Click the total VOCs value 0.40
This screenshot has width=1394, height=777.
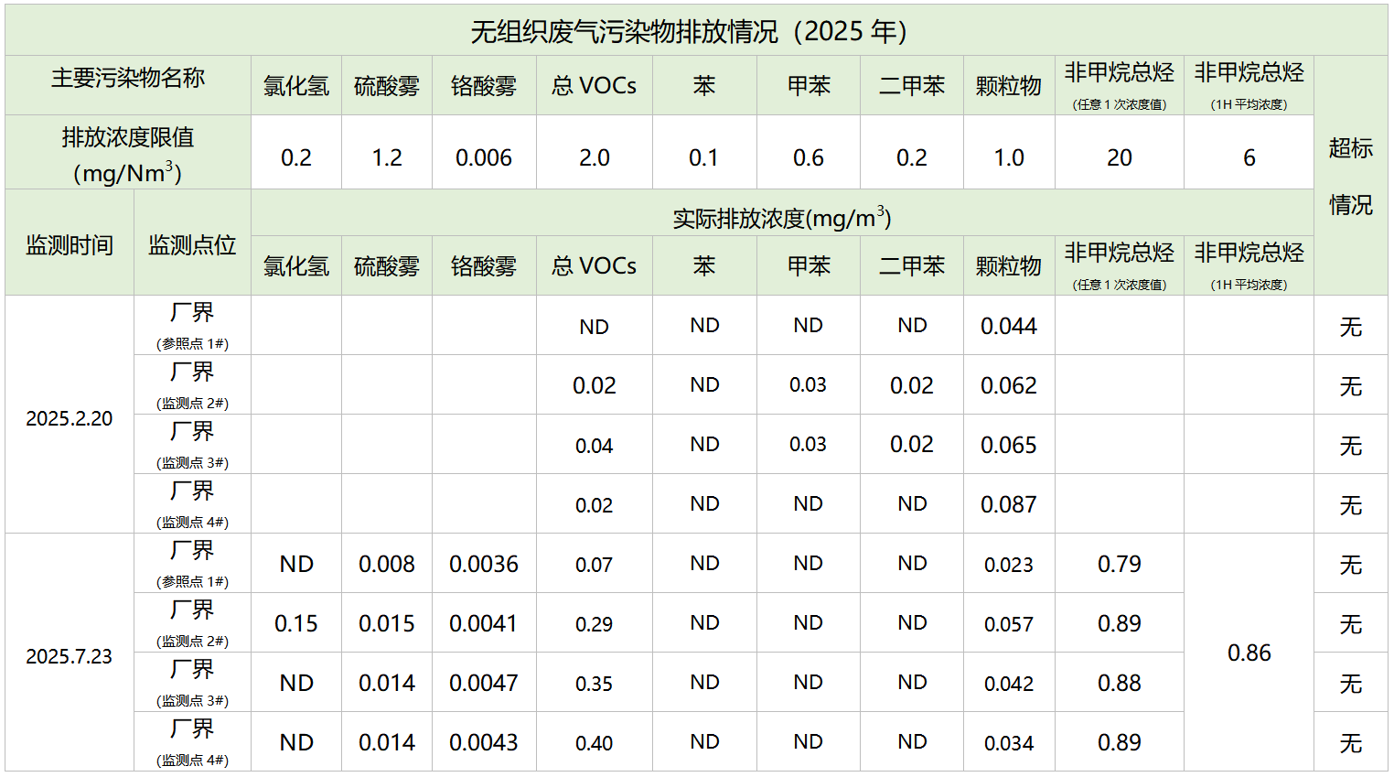(594, 743)
